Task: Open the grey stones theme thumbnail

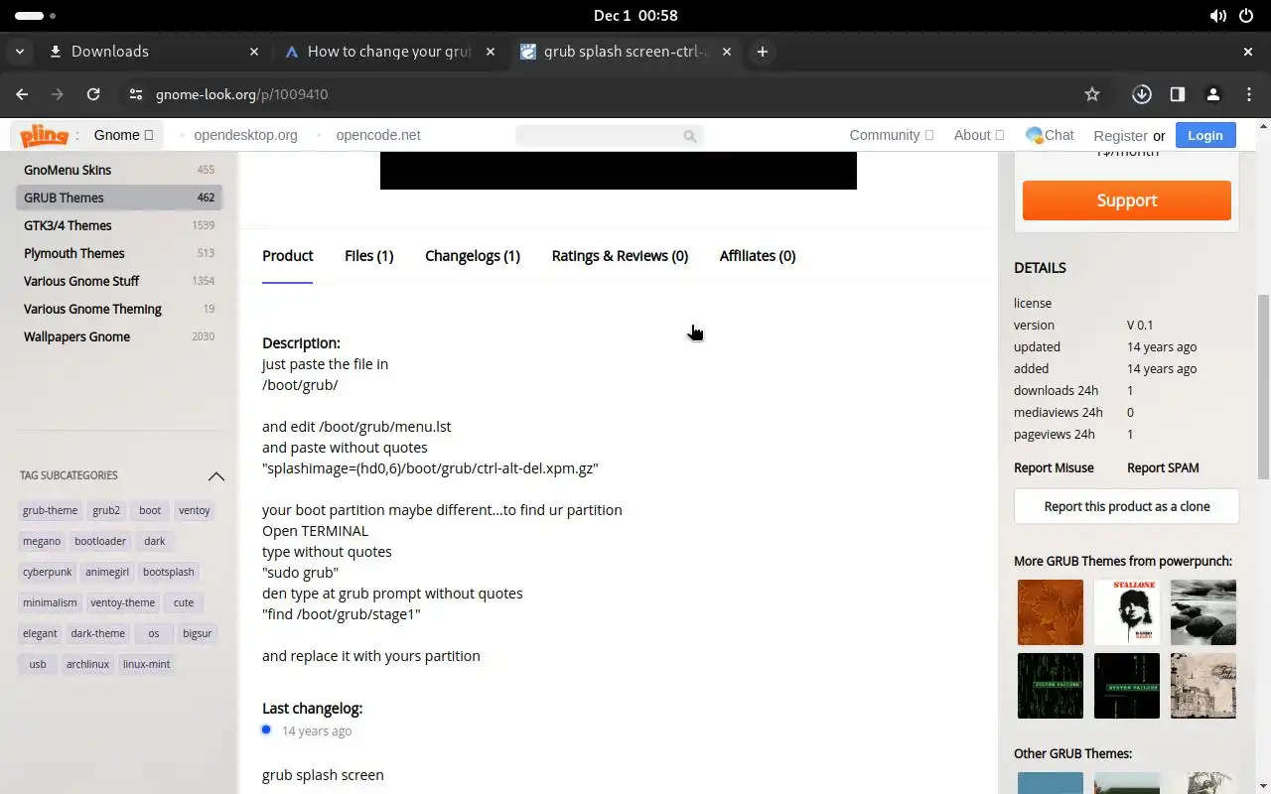Action: click(1203, 612)
